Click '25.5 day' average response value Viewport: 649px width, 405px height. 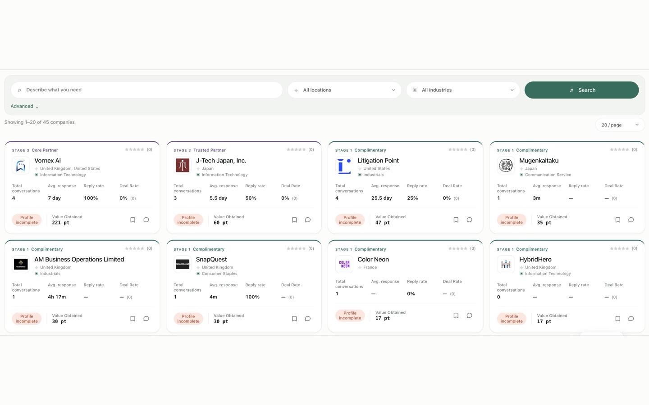point(381,198)
